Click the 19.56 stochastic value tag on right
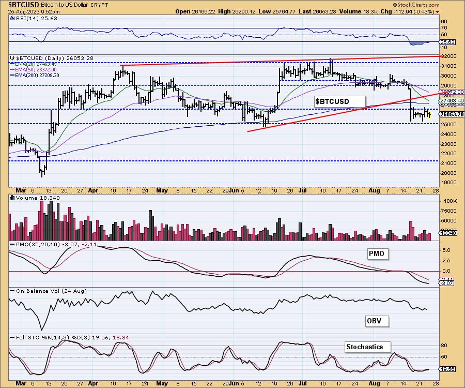Image resolution: width=465 pixels, height=388 pixels. pos(447,369)
